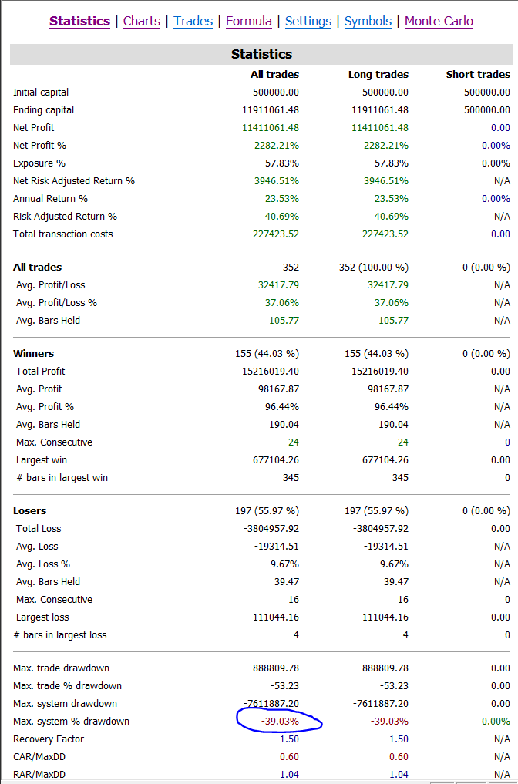Click the 'Max. system drawdown' row label
The height and width of the screenshot is (784, 518).
click(x=65, y=704)
